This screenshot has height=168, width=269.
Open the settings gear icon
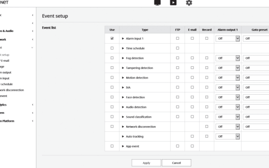[x=189, y=3]
